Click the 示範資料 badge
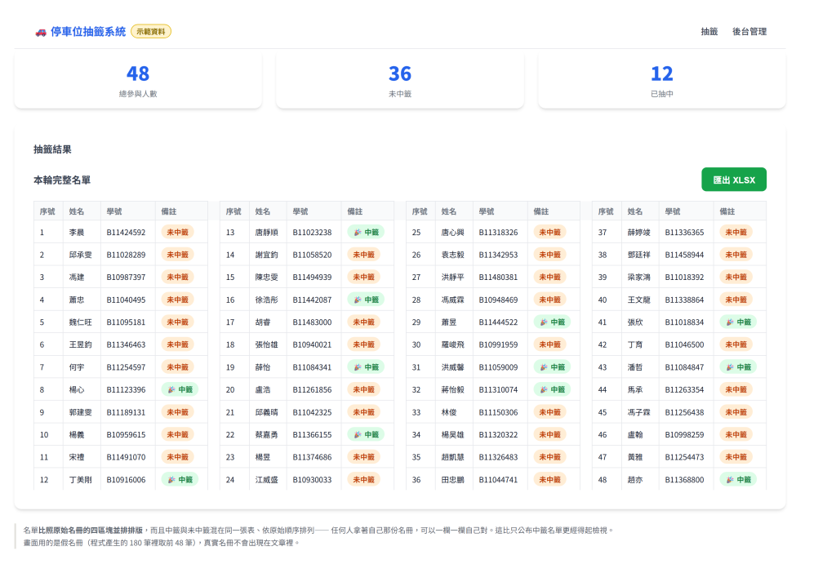This screenshot has width=836, height=573. 151,32
